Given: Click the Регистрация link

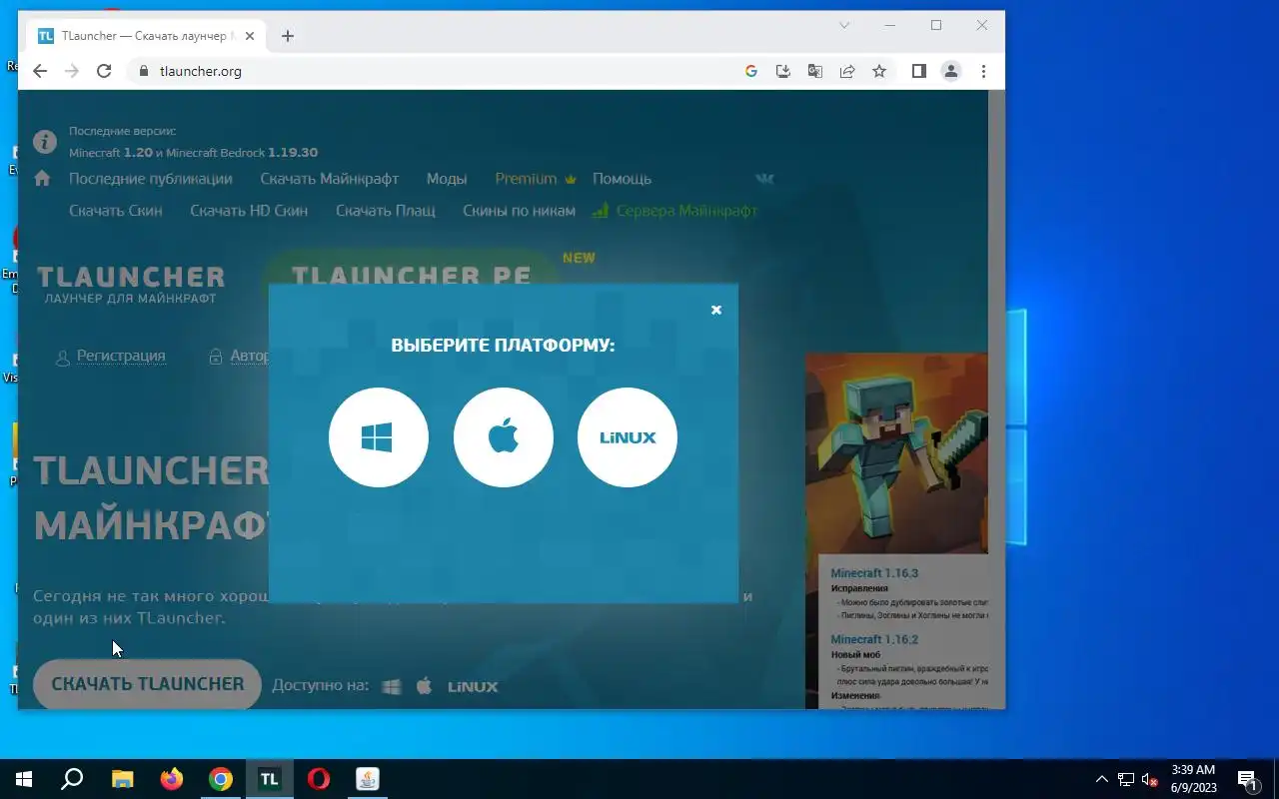Looking at the screenshot, I should (x=121, y=356).
